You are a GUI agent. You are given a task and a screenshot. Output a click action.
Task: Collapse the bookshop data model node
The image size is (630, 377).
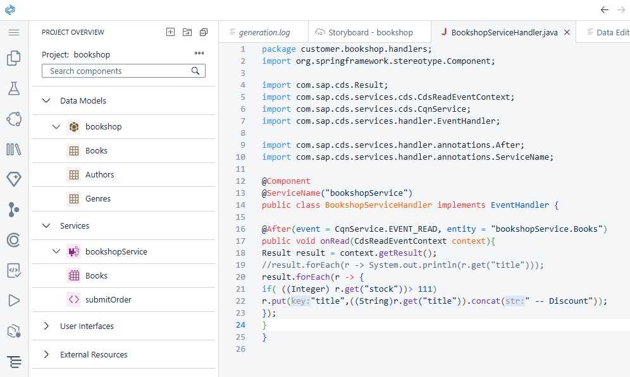56,127
